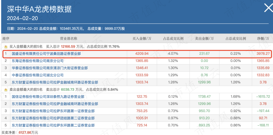
Task: Select the buy amount 4209.94
Action: click(142, 54)
